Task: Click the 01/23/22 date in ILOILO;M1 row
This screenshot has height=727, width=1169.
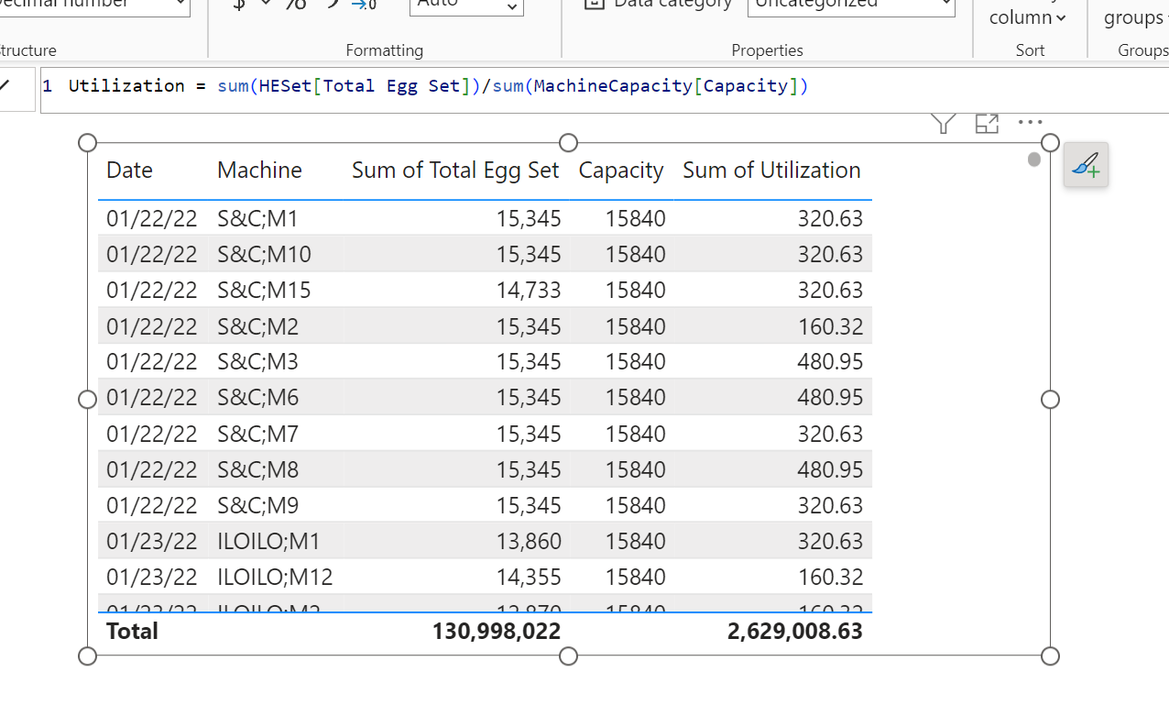Action: tap(152, 541)
